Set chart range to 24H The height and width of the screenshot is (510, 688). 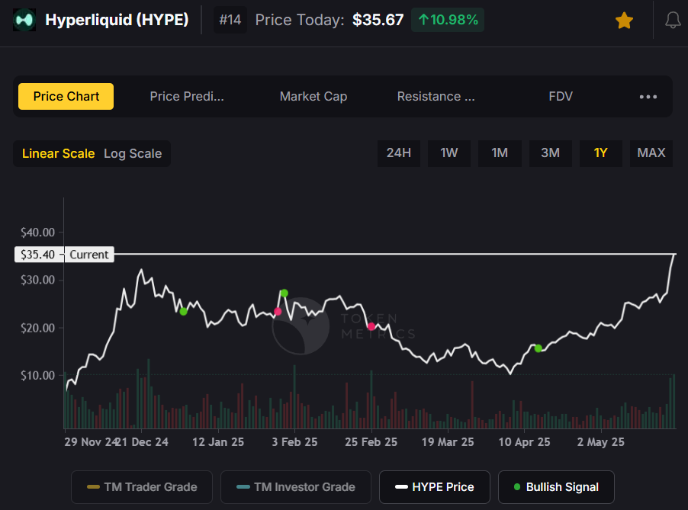coord(398,153)
